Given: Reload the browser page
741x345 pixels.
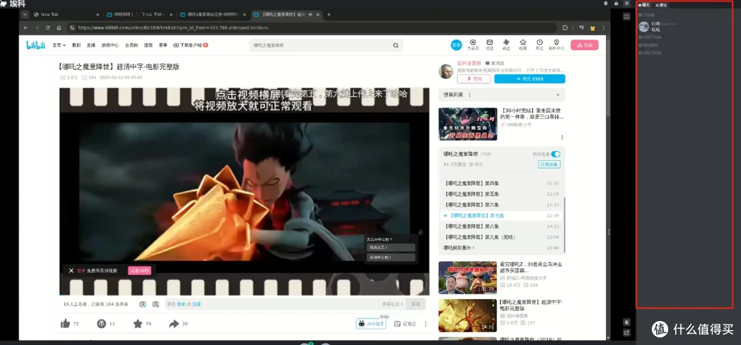Looking at the screenshot, I should click(48, 28).
